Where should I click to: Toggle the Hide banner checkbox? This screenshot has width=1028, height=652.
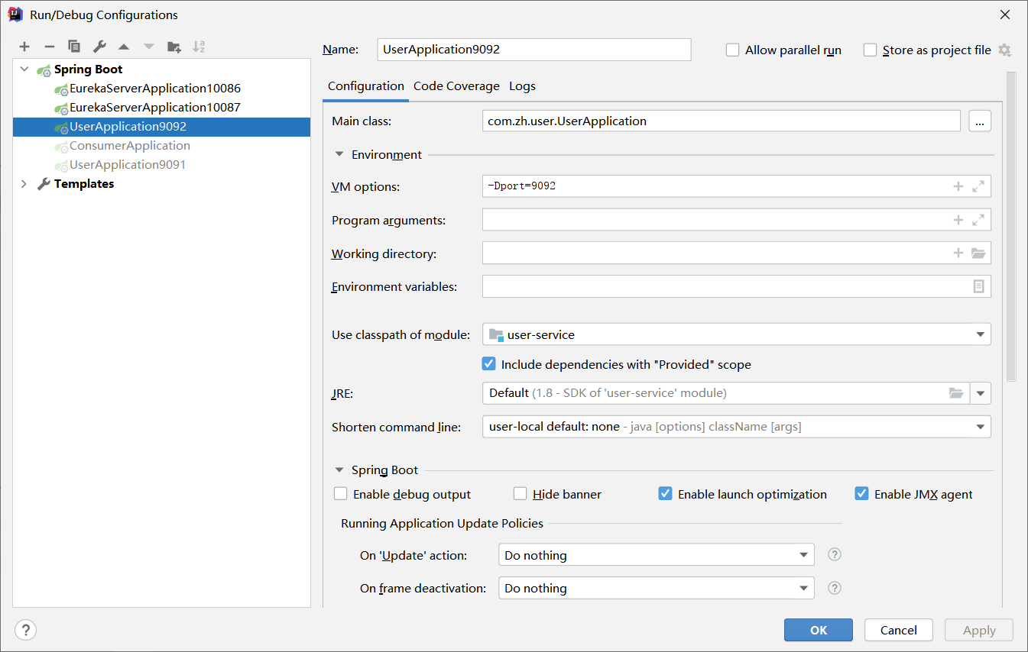(x=520, y=494)
